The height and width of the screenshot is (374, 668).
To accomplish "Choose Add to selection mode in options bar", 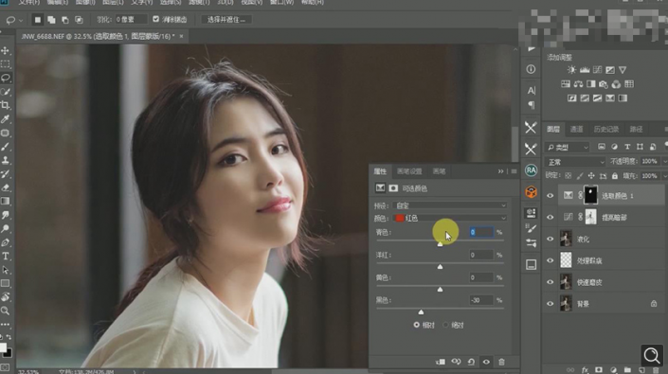I will (x=51, y=20).
